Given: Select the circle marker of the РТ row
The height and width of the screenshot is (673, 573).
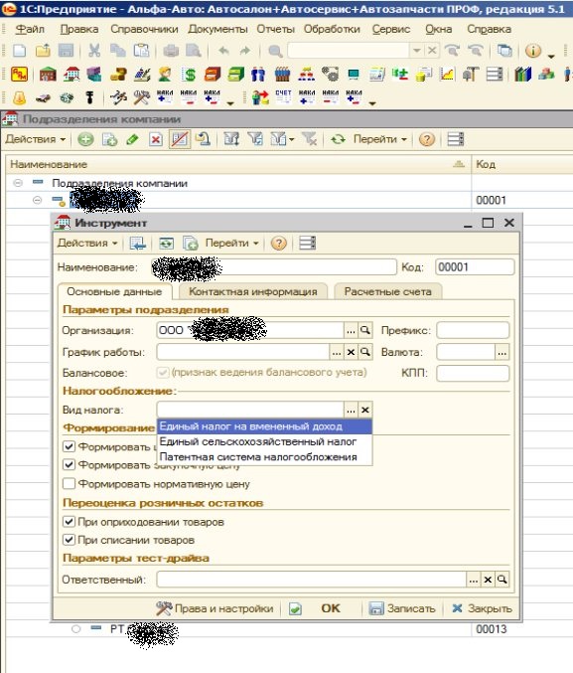Looking at the screenshot, I should (x=75, y=629).
